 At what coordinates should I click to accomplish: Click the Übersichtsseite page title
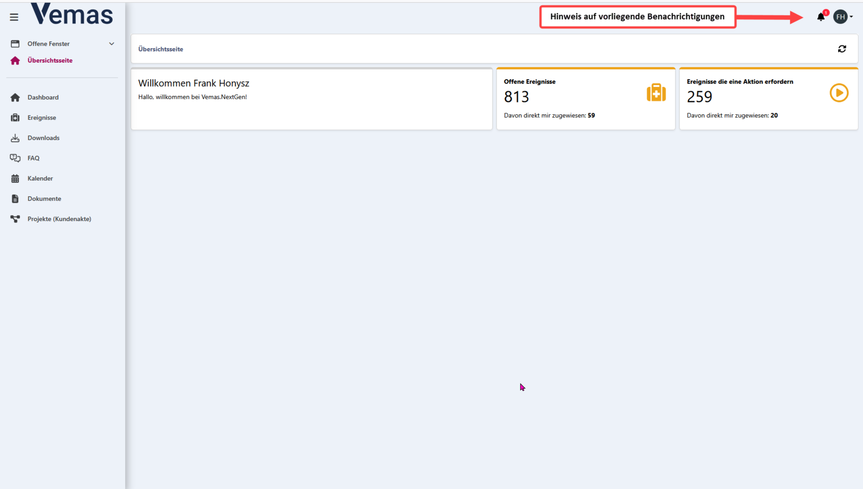coord(161,49)
